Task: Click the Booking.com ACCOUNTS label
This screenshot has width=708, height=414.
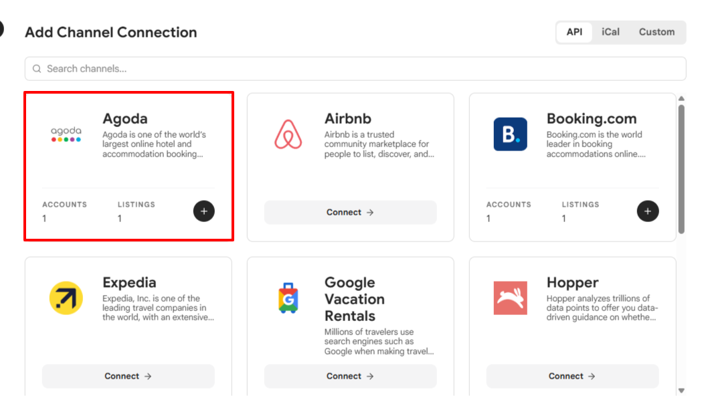Action: point(509,205)
